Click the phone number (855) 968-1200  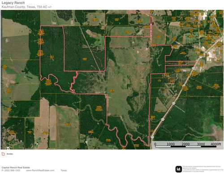(x=13, y=170)
